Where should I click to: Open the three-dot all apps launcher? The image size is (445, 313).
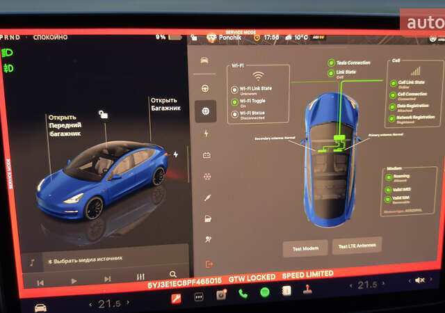coord(199,297)
